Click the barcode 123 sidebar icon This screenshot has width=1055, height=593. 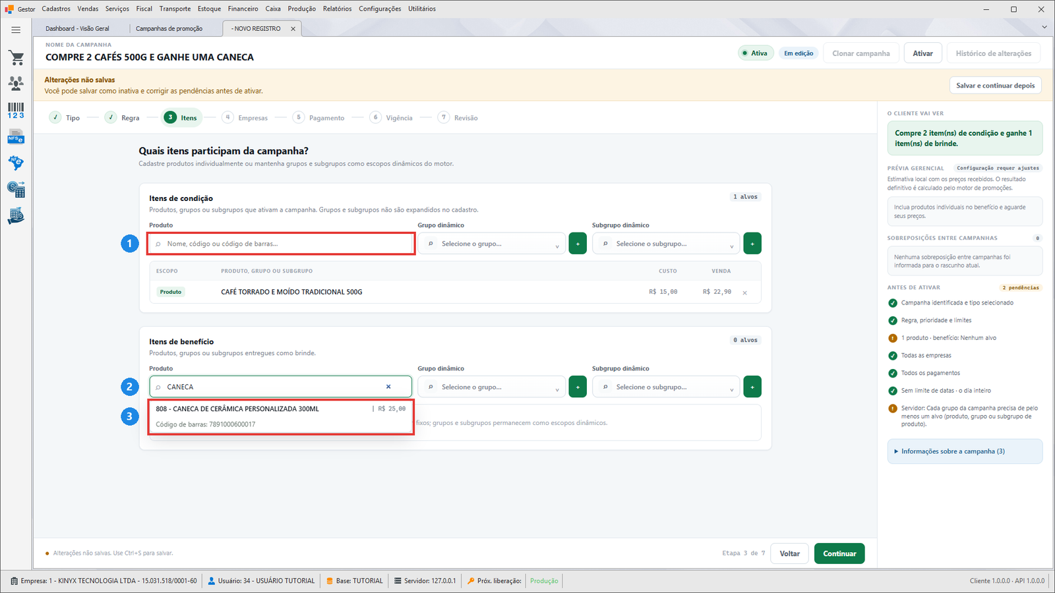(16, 111)
